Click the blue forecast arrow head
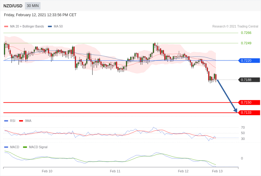 tap(236, 110)
